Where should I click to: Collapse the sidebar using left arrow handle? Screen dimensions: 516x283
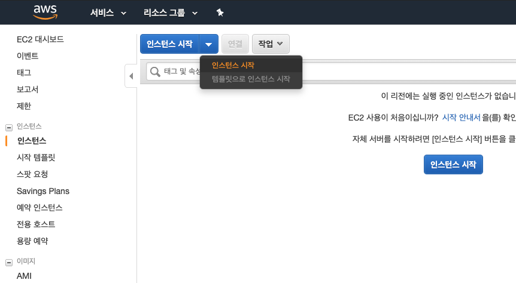pos(131,76)
